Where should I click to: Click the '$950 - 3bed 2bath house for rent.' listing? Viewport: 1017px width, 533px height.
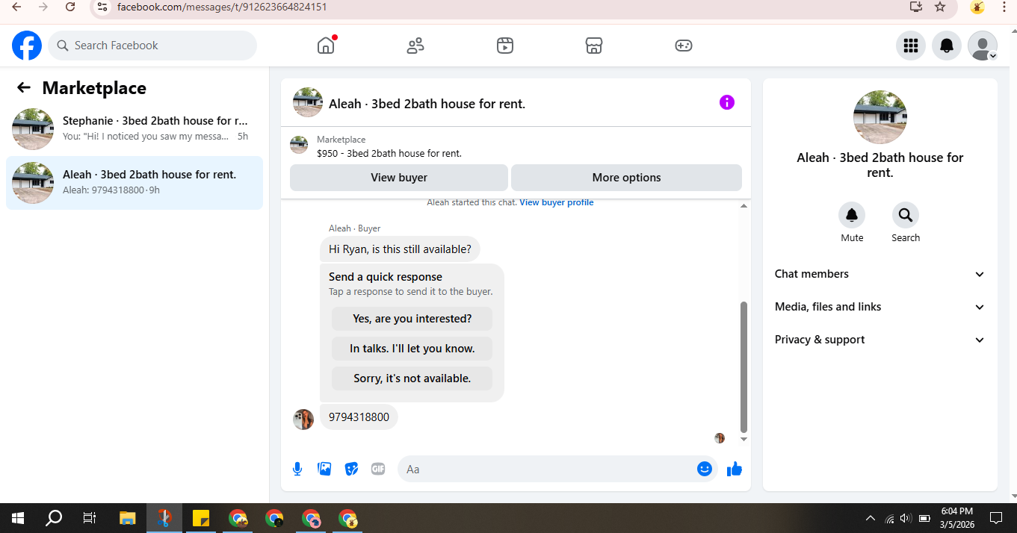click(x=389, y=154)
